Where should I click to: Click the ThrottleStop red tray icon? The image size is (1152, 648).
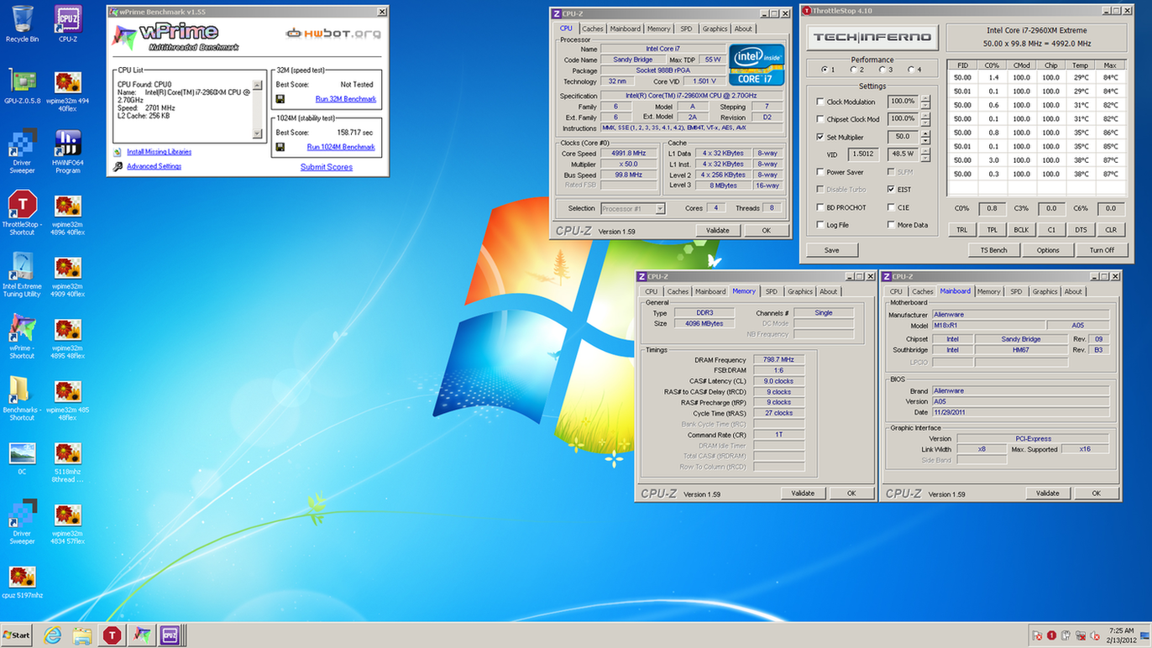tap(1051, 636)
